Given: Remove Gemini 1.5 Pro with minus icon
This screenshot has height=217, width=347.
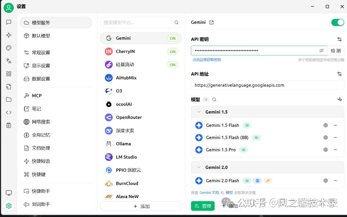Looking at the screenshot, I should (335, 150).
